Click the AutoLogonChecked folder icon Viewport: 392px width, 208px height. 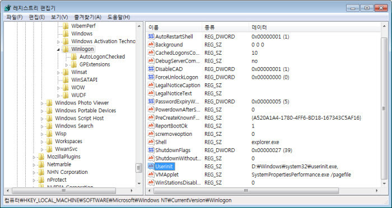pyautogui.click(x=74, y=56)
